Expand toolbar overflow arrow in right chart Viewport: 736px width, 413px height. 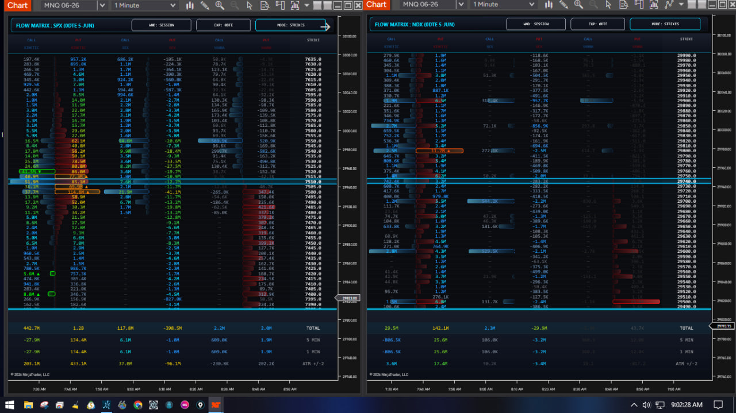tap(681, 5)
